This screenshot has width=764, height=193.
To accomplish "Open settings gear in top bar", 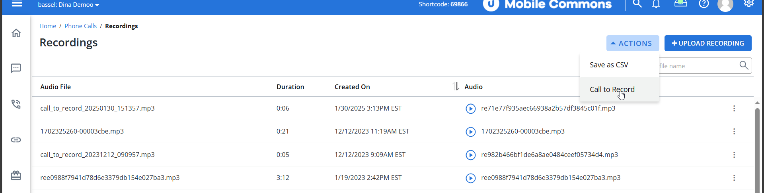I will (749, 3).
